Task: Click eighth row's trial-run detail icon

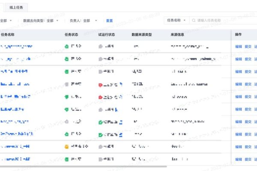Action: click(x=121, y=135)
